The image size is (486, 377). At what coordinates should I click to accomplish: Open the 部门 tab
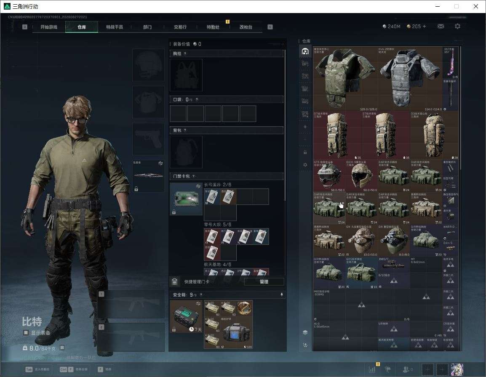coord(147,27)
